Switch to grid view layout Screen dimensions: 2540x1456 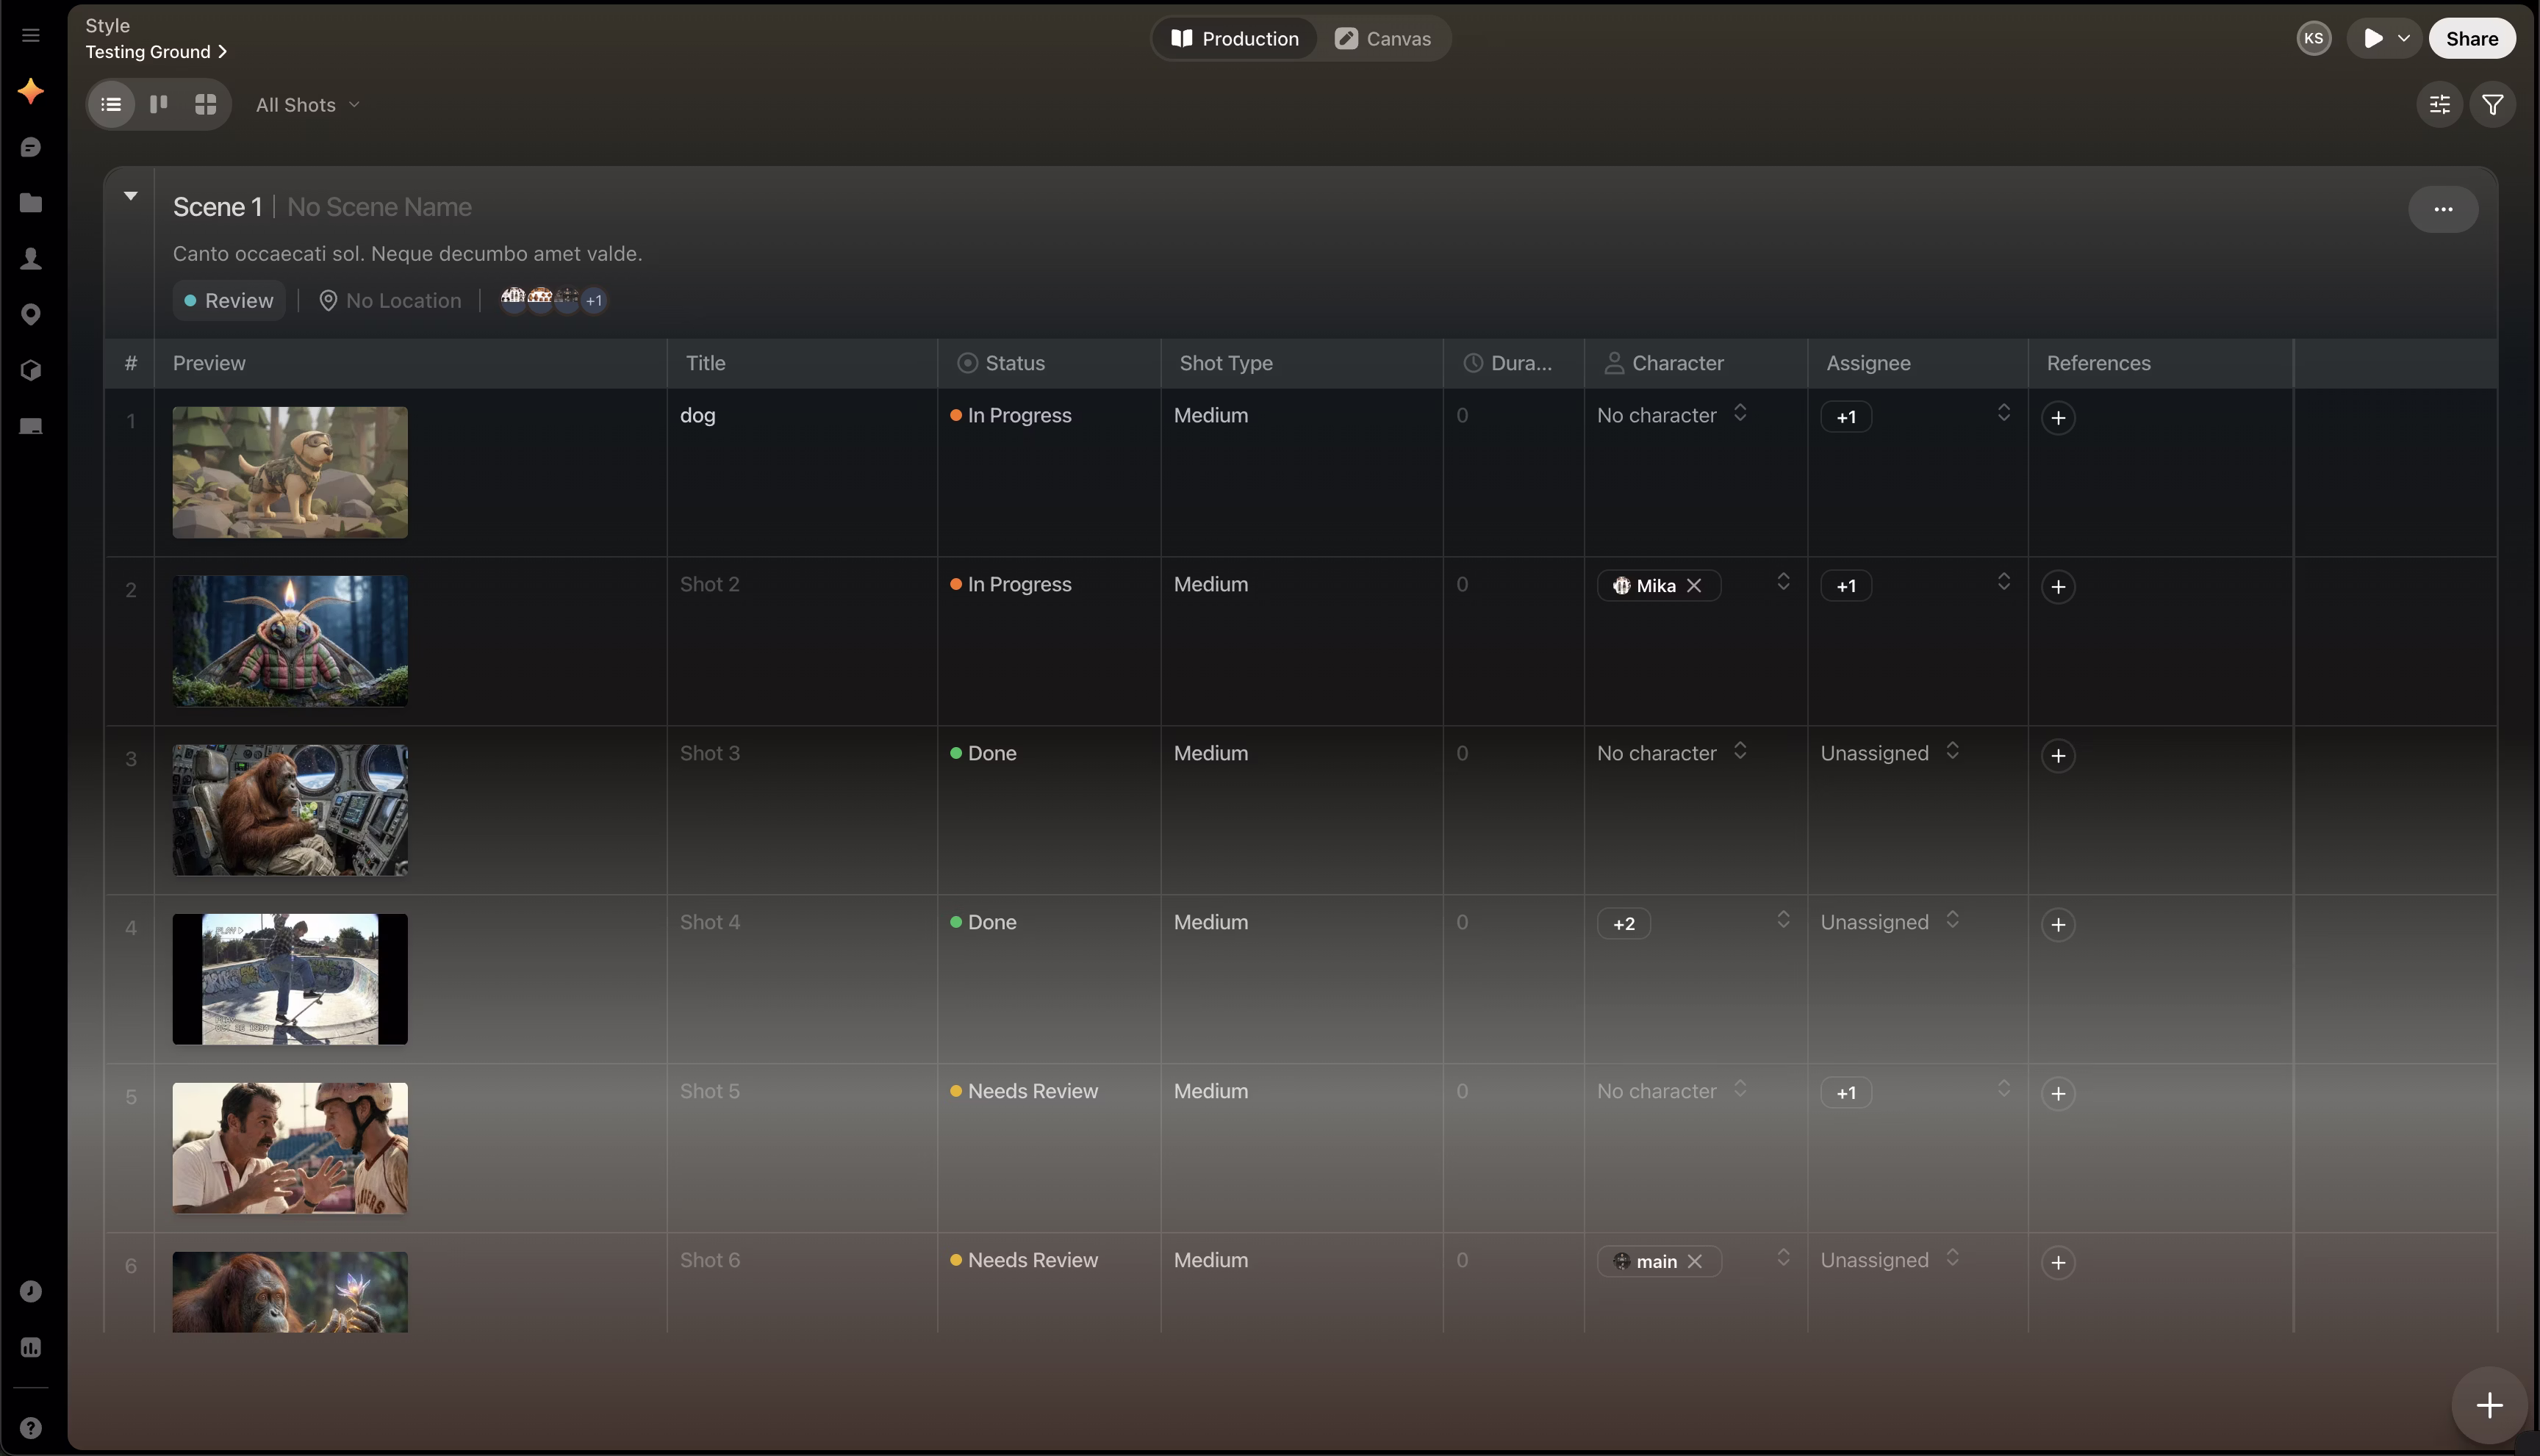[205, 104]
